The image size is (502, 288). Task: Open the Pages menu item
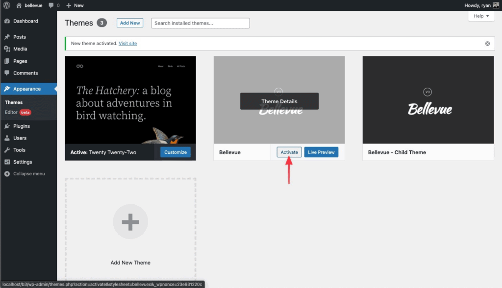point(20,61)
